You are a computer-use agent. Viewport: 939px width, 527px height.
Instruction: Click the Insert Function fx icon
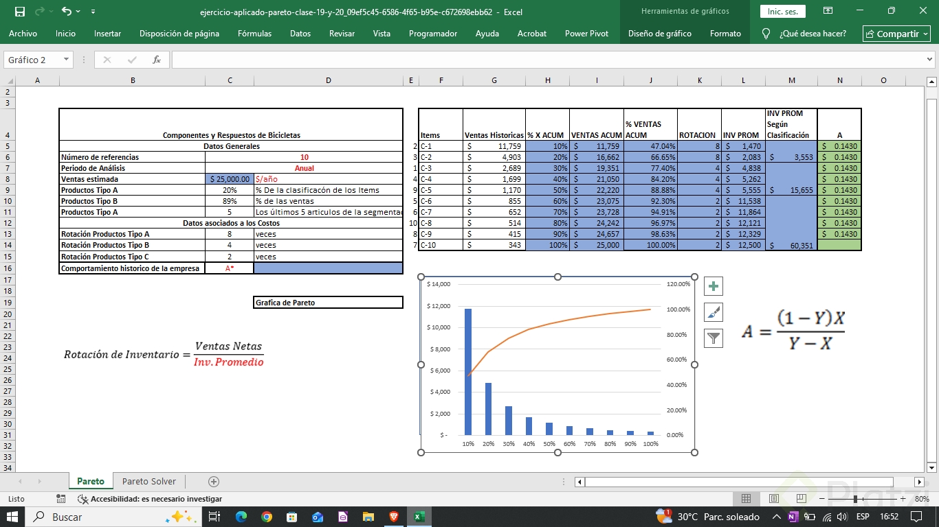(x=157, y=60)
